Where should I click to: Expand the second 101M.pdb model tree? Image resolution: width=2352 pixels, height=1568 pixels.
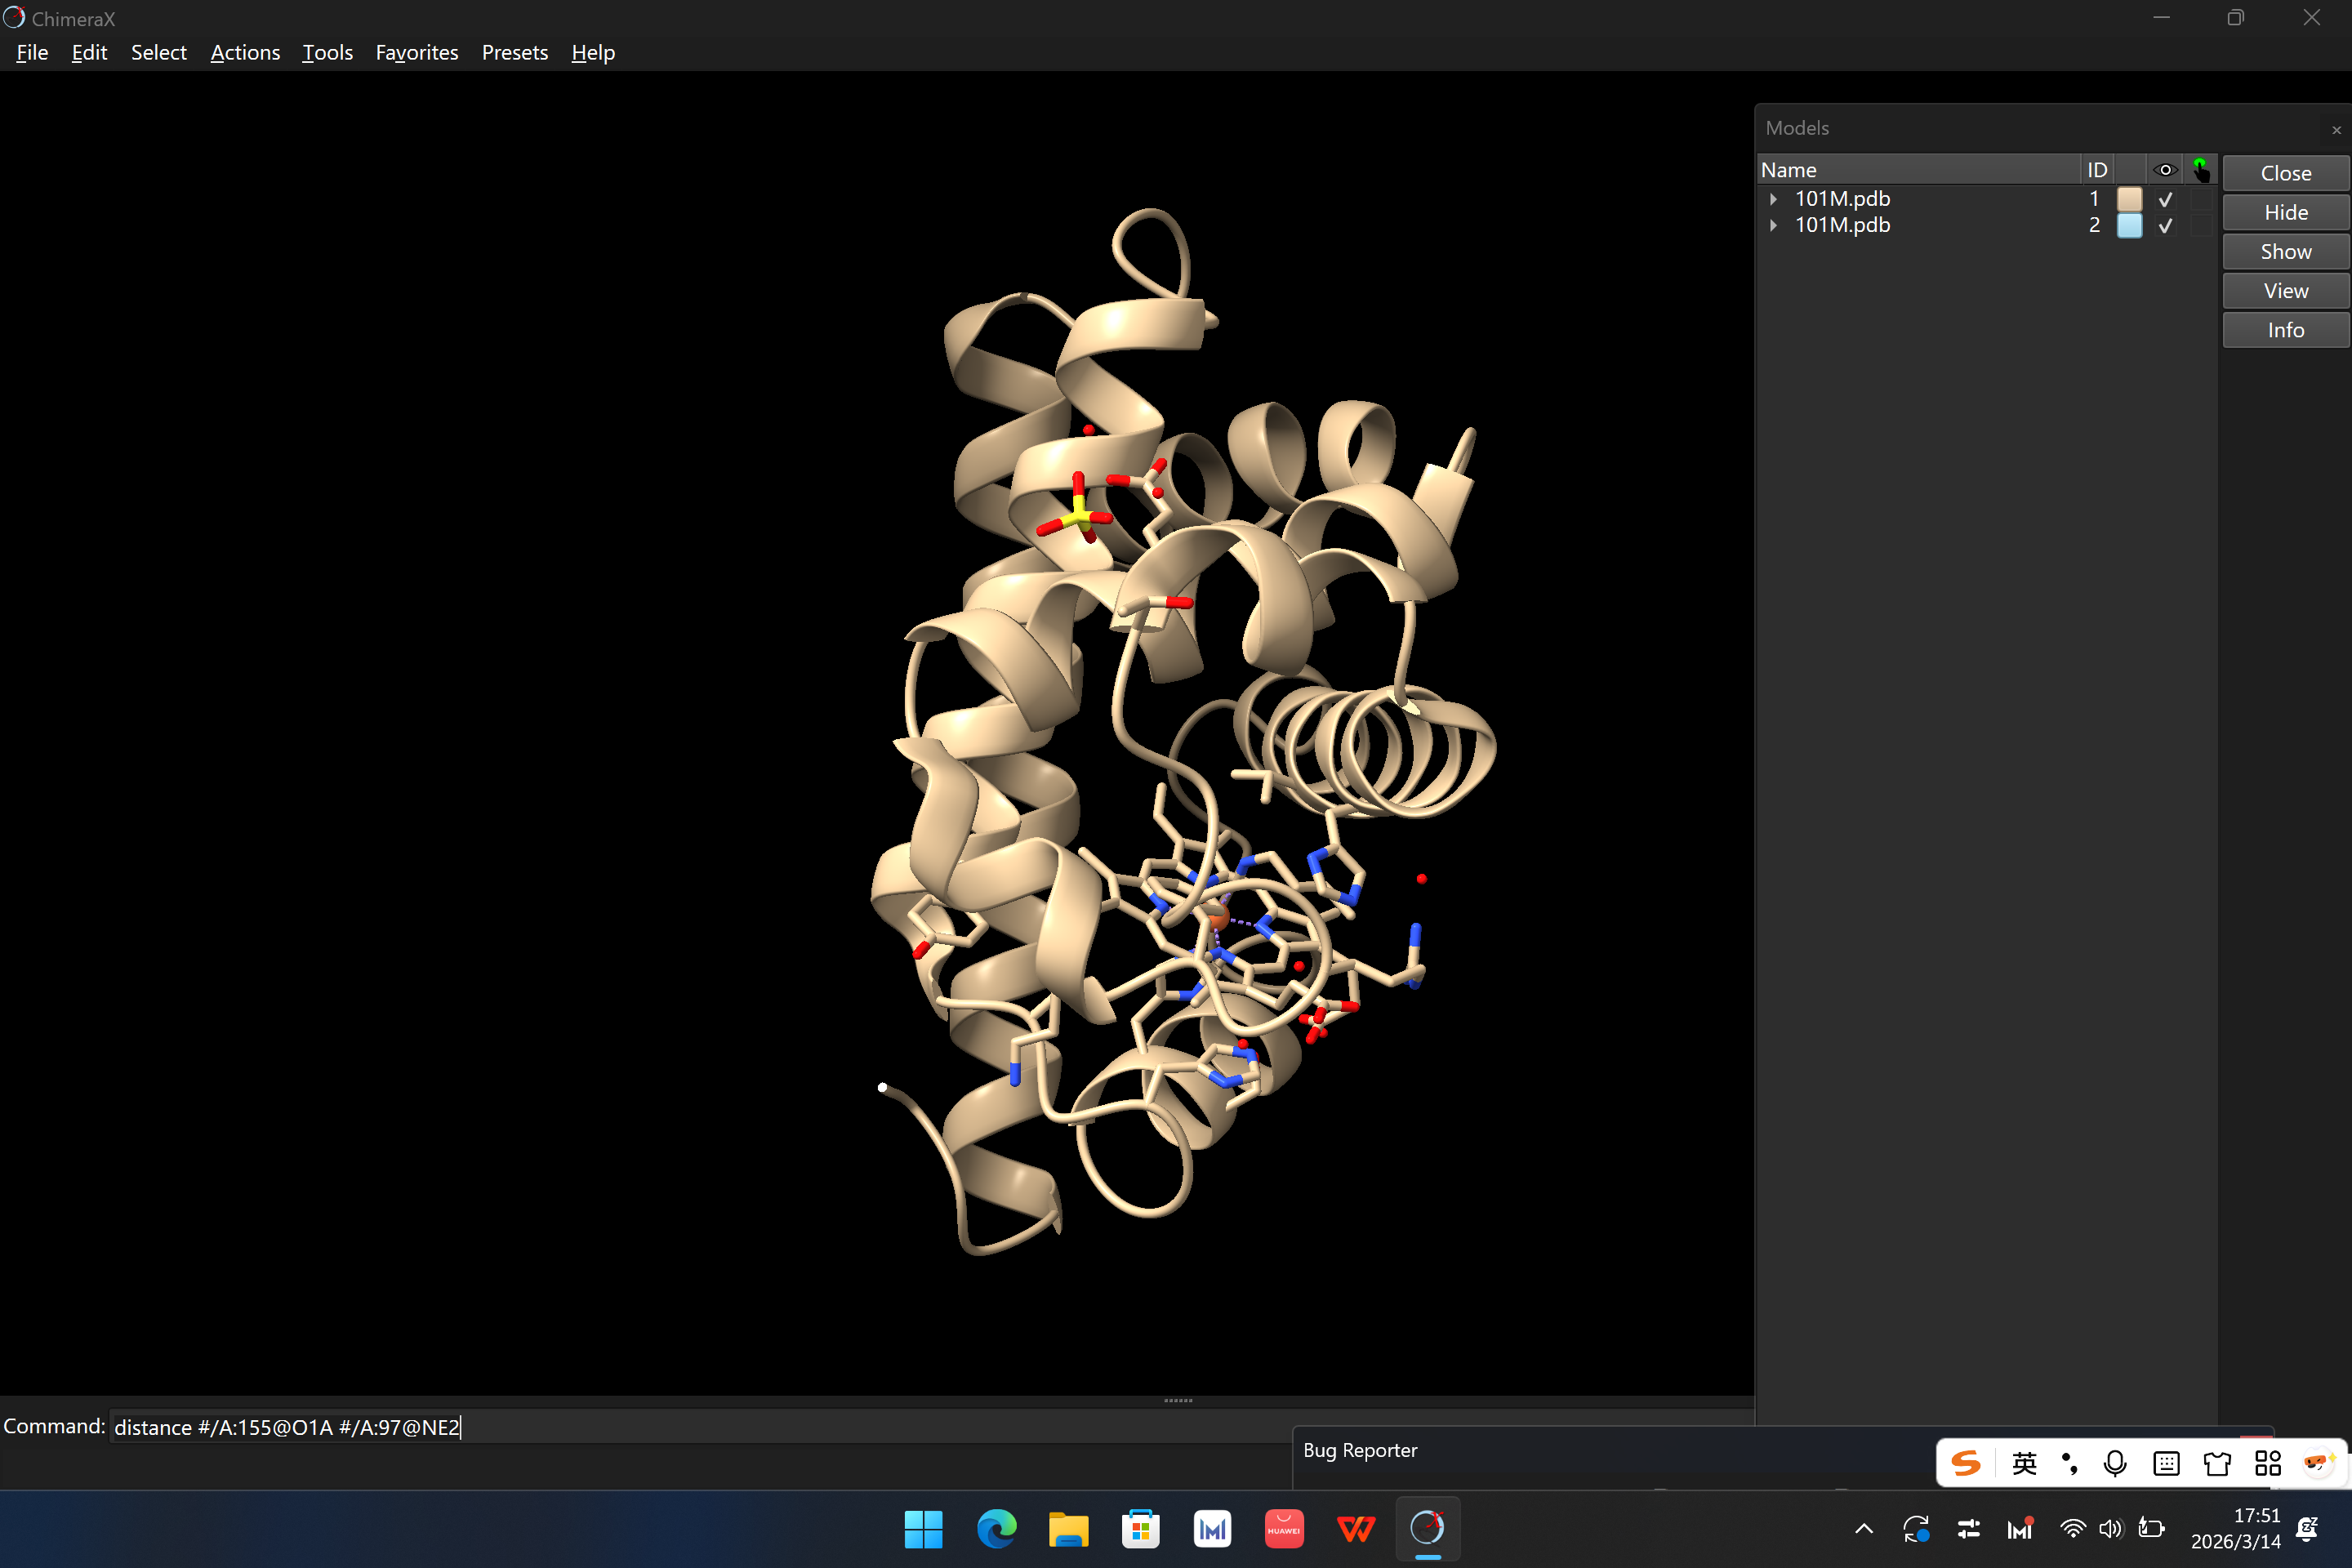click(x=1773, y=226)
